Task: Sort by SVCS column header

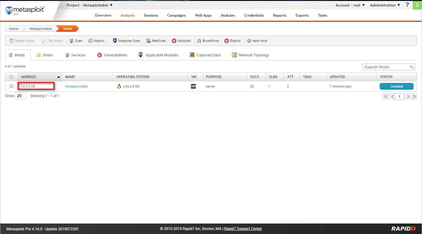Action: click(256, 77)
